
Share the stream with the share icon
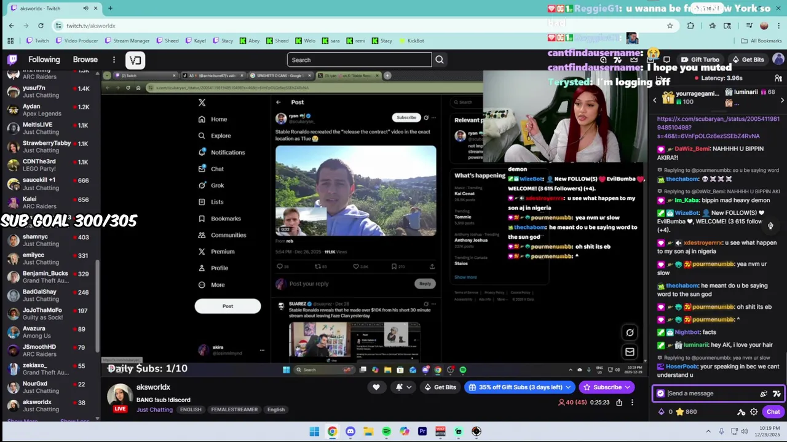point(619,403)
